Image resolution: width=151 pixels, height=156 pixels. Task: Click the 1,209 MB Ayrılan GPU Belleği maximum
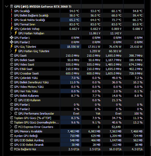[115, 136]
